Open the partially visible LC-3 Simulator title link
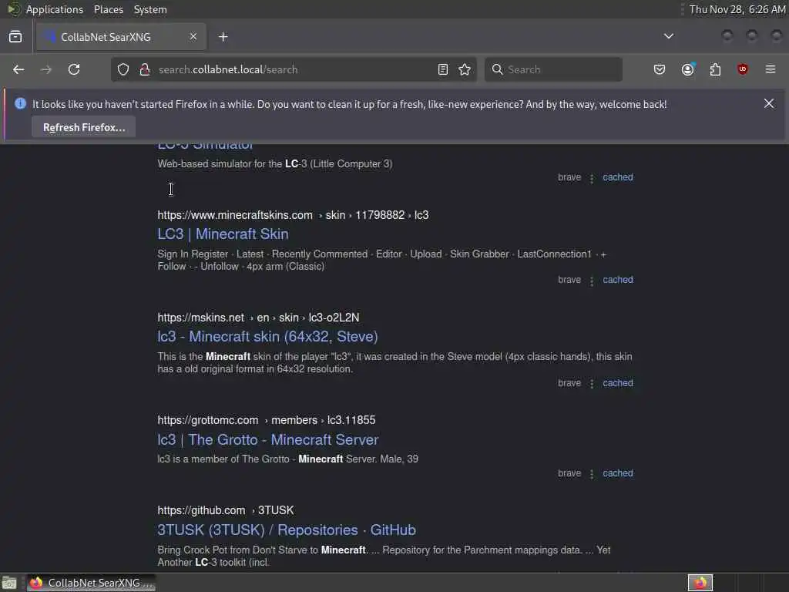The height and width of the screenshot is (592, 789). tap(205, 146)
